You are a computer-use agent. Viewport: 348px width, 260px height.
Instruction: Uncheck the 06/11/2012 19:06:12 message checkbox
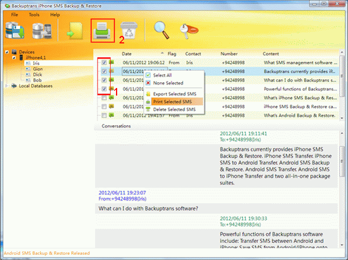104,63
